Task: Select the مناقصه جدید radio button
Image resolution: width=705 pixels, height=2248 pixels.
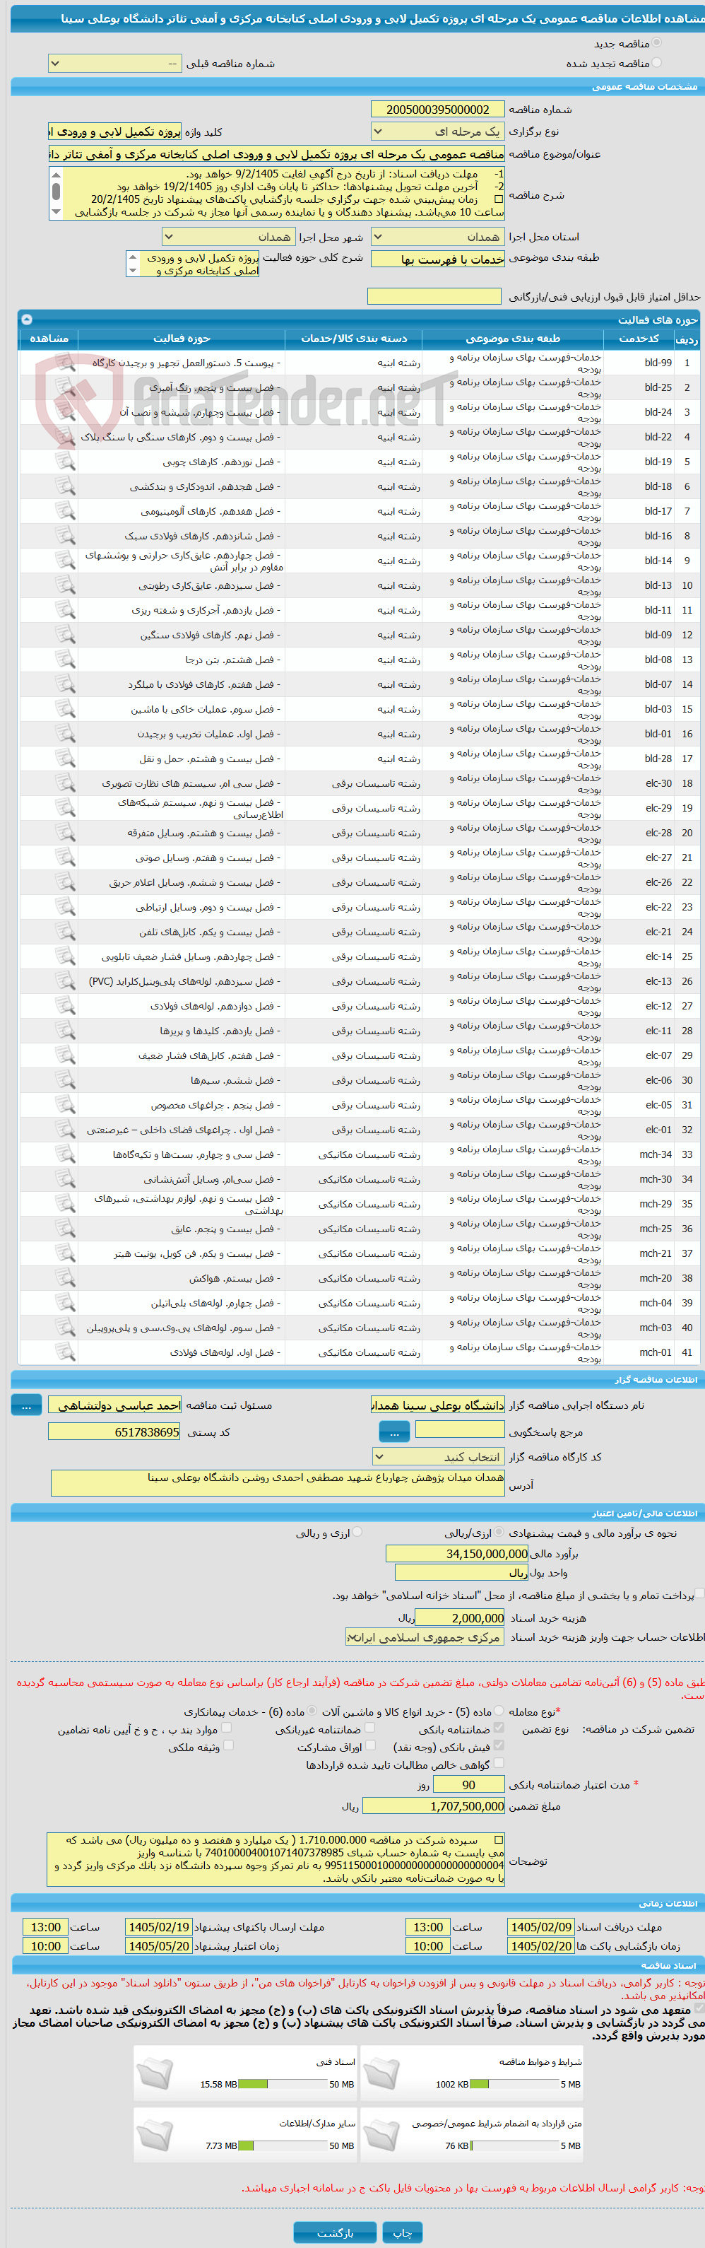Action: (x=656, y=42)
